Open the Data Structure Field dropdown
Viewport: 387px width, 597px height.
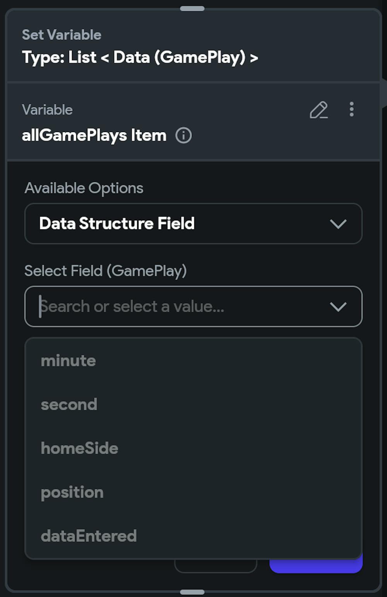pos(193,224)
